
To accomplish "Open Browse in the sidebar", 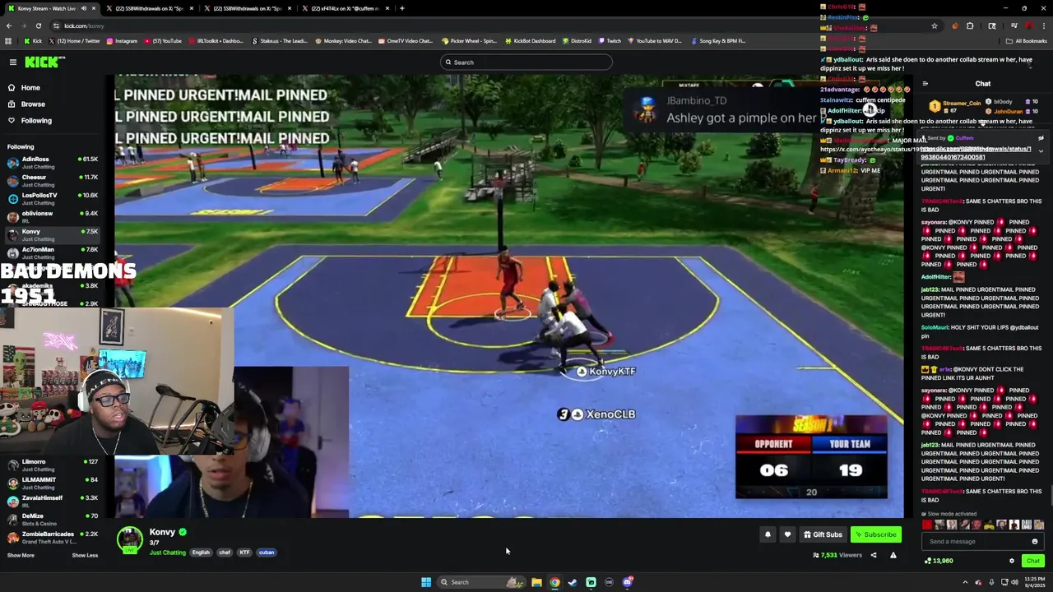I will click(33, 104).
